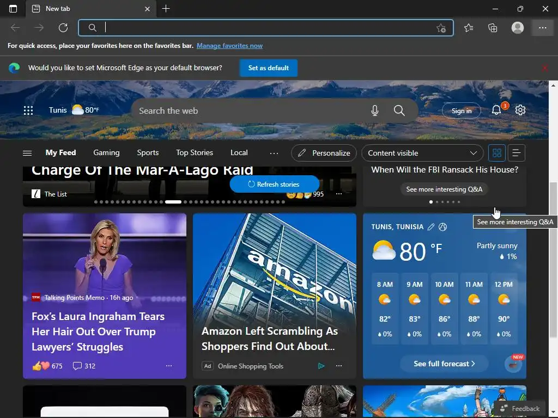
Task: Close the New tab tab
Action: click(147, 9)
